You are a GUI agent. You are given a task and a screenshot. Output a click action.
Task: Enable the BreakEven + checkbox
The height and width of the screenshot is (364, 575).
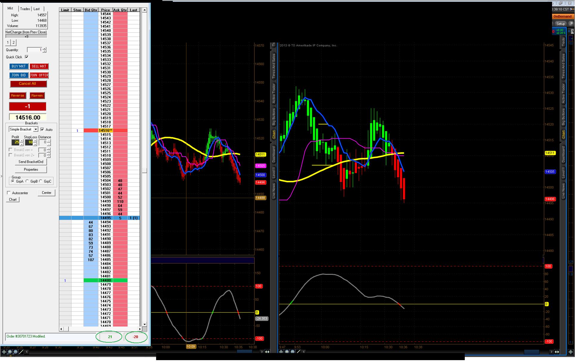point(10,150)
